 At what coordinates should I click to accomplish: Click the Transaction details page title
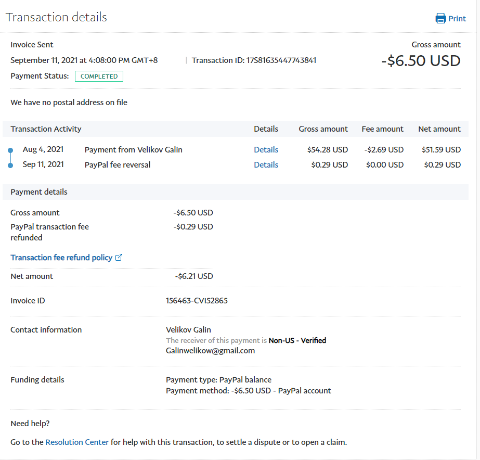56,17
